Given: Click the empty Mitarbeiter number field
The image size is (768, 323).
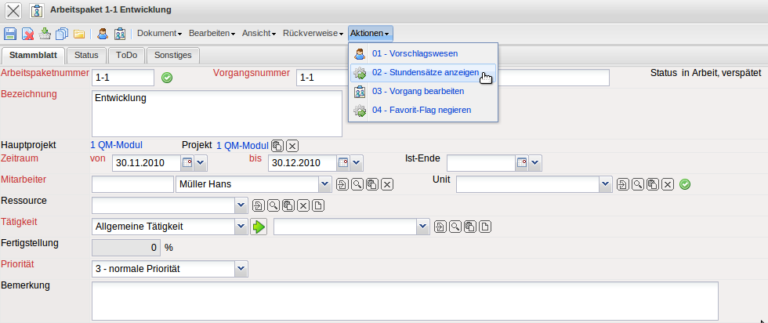Looking at the screenshot, I should pyautogui.click(x=132, y=184).
